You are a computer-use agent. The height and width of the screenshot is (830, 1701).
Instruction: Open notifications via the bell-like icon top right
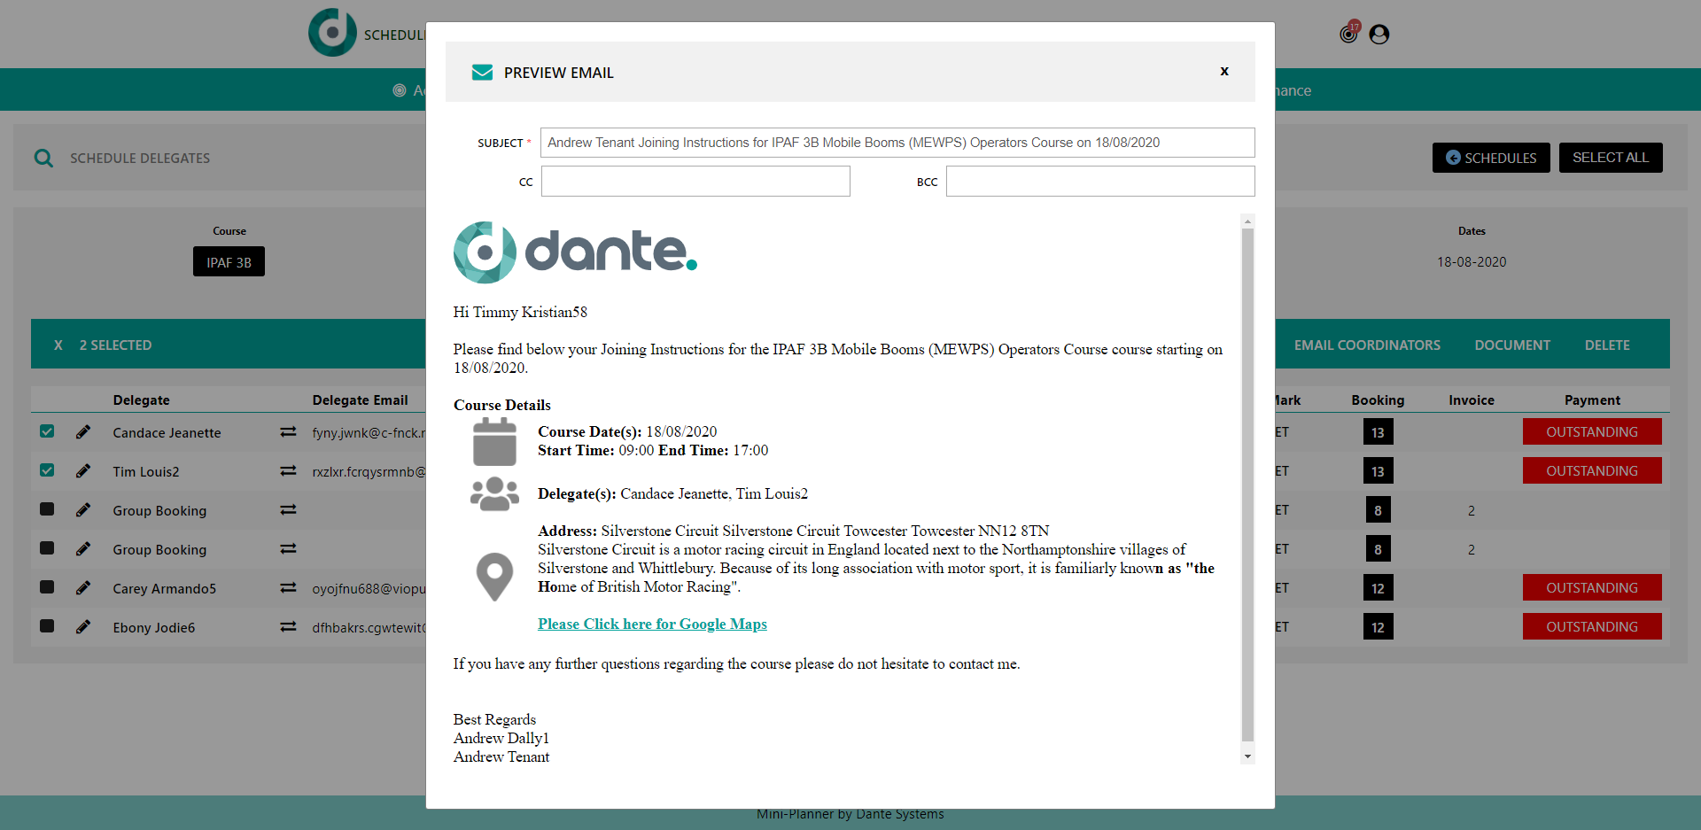click(1348, 34)
